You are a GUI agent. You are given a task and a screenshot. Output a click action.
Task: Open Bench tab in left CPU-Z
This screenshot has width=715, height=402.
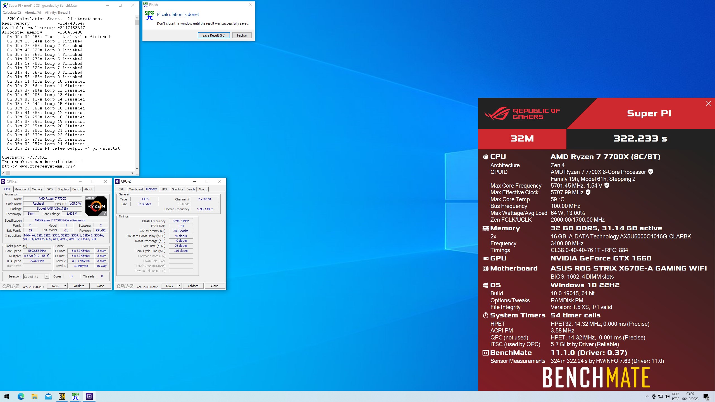[77, 189]
